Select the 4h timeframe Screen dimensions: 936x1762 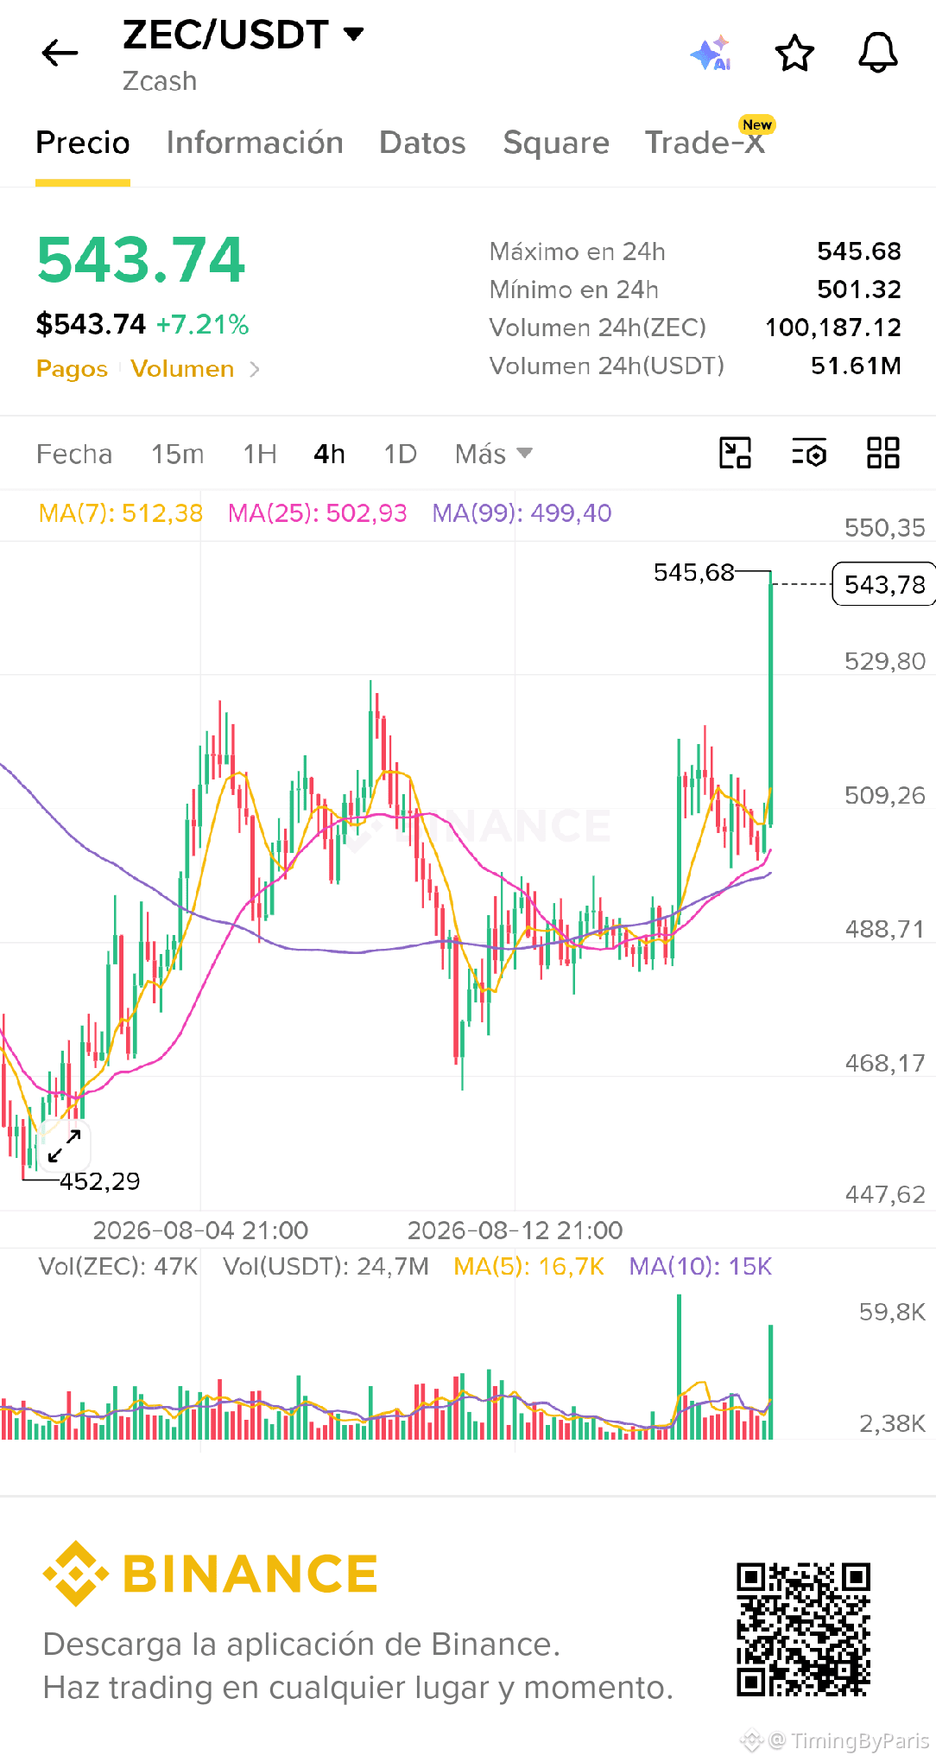pyautogui.click(x=329, y=454)
